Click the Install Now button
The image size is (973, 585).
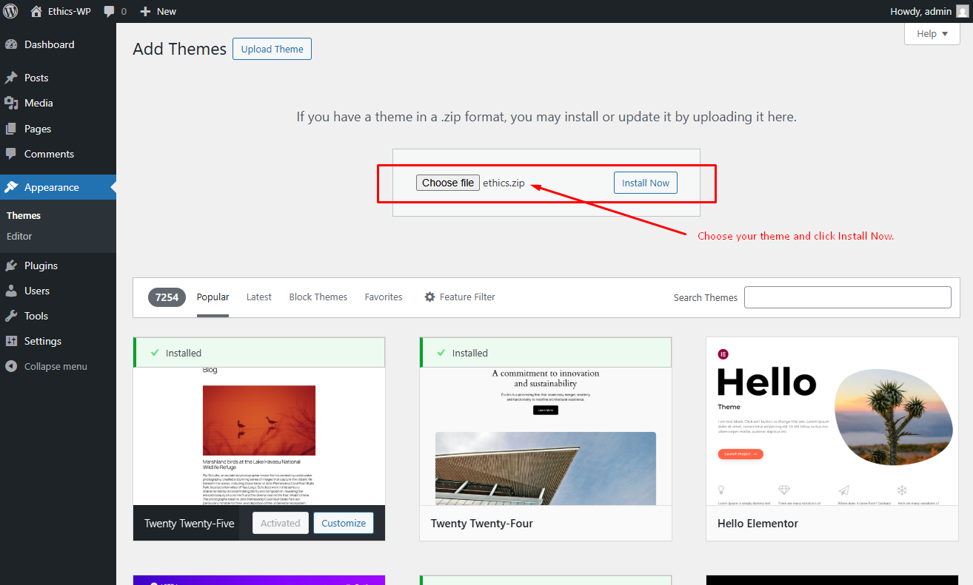click(x=646, y=183)
